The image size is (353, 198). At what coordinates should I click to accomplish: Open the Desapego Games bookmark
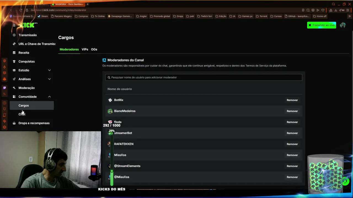point(120,16)
